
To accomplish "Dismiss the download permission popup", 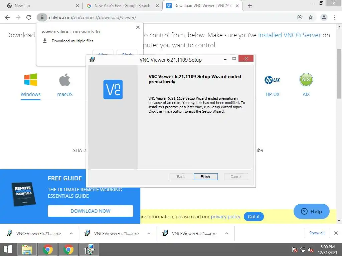I will (138, 27).
